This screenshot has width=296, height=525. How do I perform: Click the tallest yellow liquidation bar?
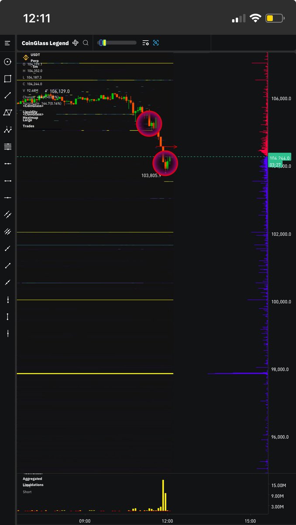(x=163, y=495)
